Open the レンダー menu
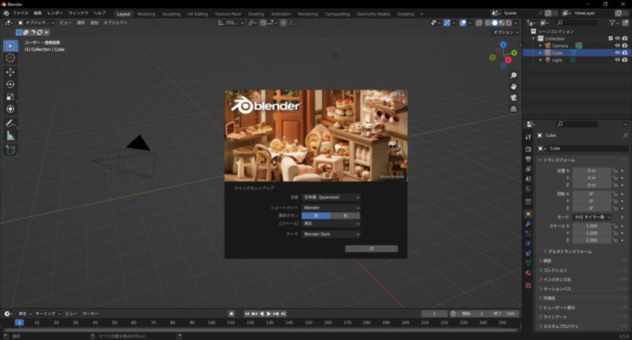632x340 pixels. [x=55, y=13]
